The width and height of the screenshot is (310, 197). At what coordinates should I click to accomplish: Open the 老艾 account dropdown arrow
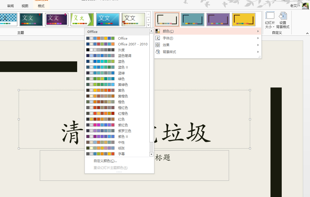click(299, 6)
